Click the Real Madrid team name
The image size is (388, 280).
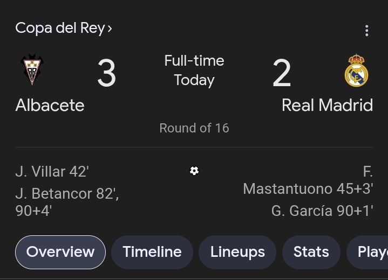pyautogui.click(x=327, y=105)
